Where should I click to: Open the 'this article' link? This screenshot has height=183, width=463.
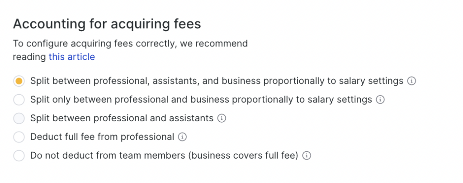(x=72, y=57)
